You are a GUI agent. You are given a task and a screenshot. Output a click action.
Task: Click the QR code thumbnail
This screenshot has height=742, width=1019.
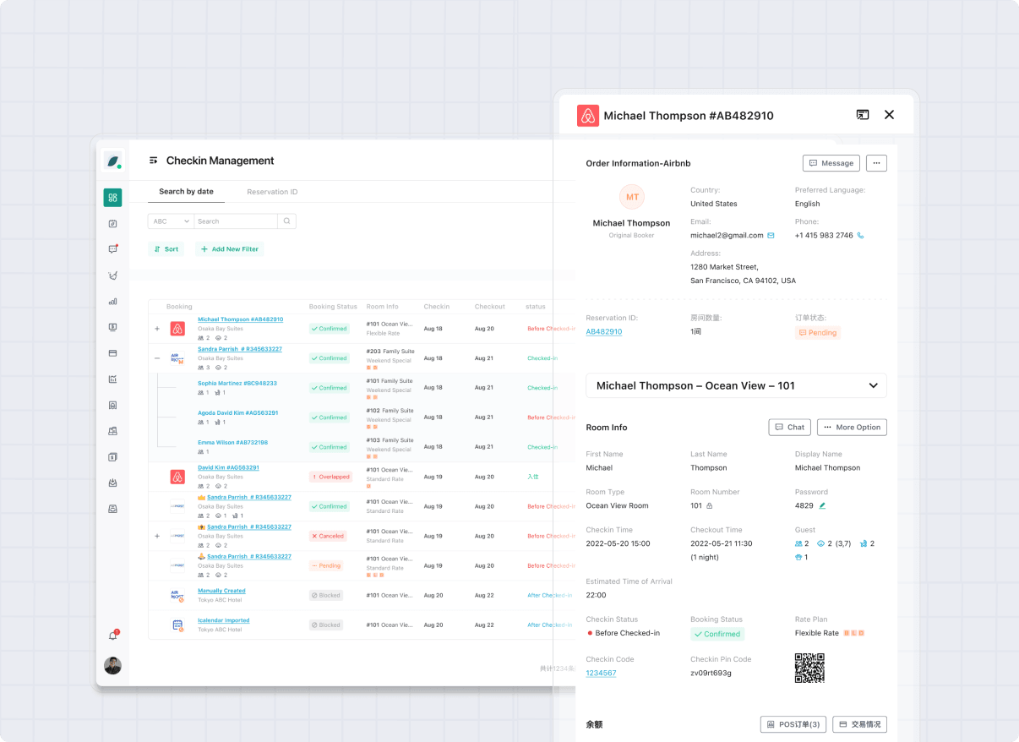pos(809,668)
